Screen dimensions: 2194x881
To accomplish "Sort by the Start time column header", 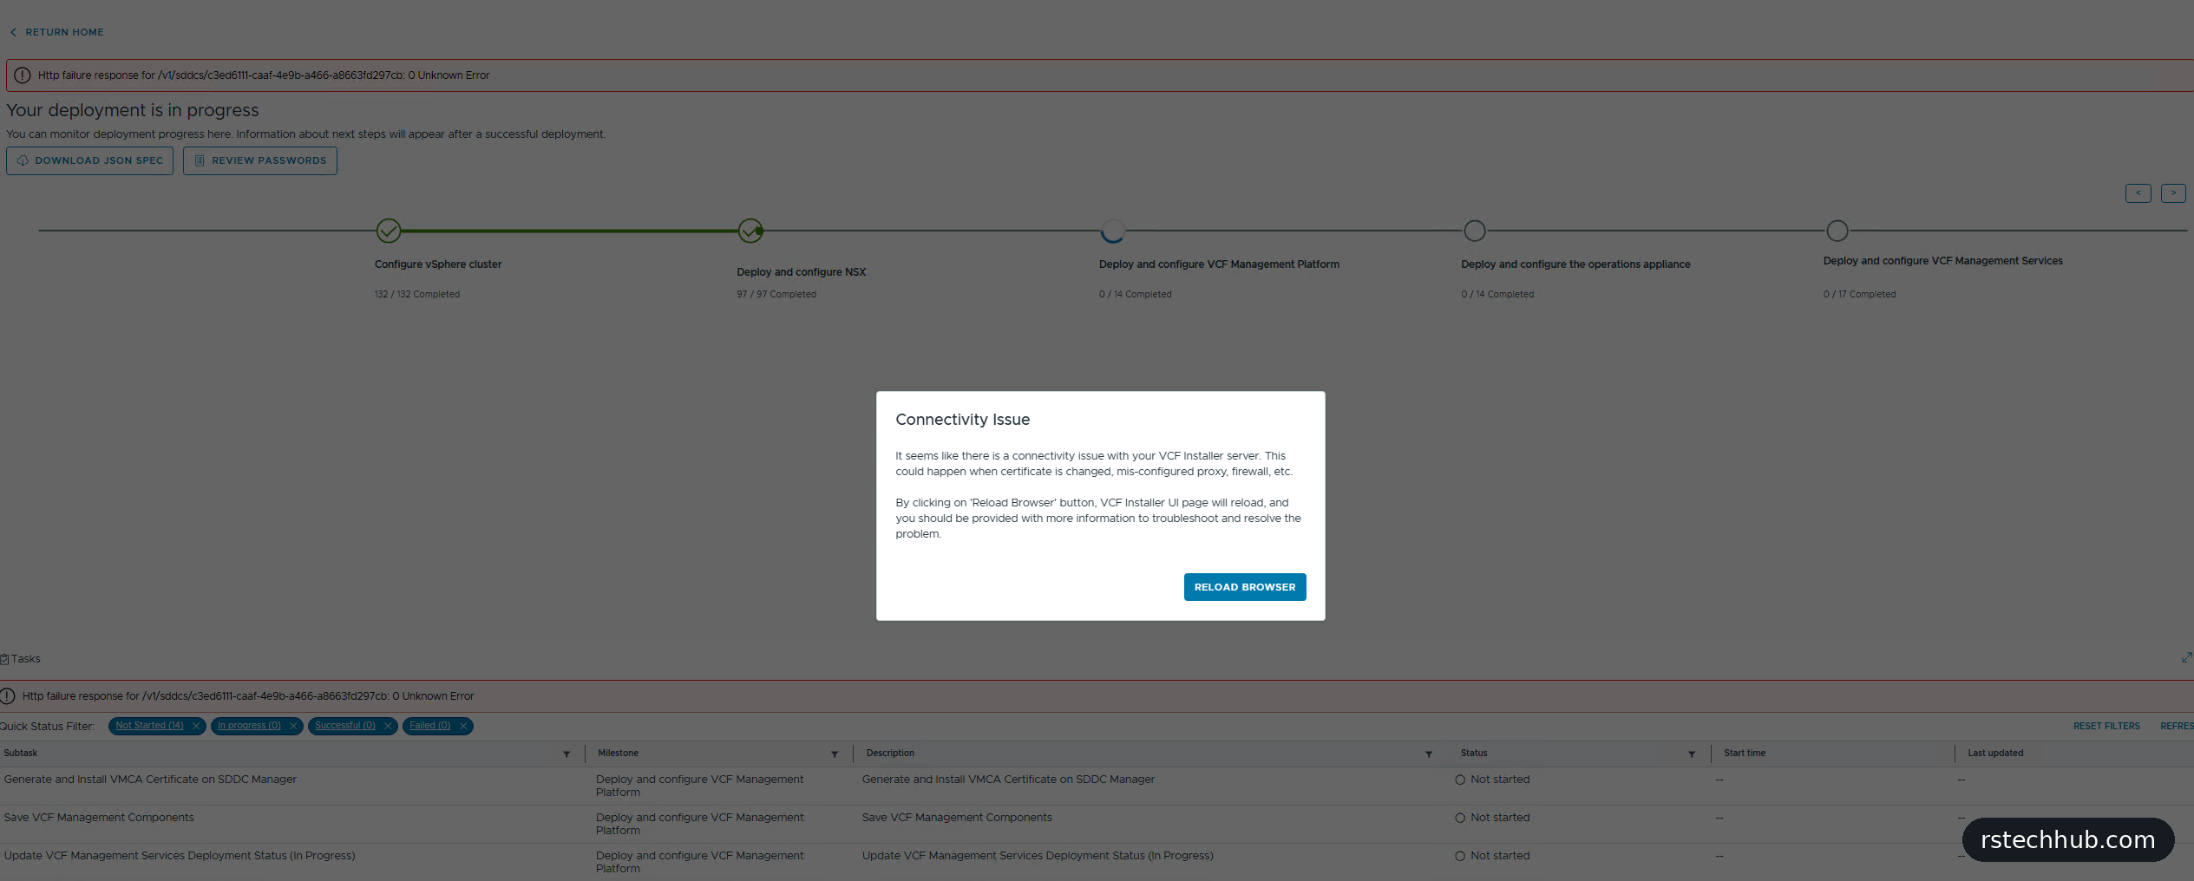I will [1745, 754].
